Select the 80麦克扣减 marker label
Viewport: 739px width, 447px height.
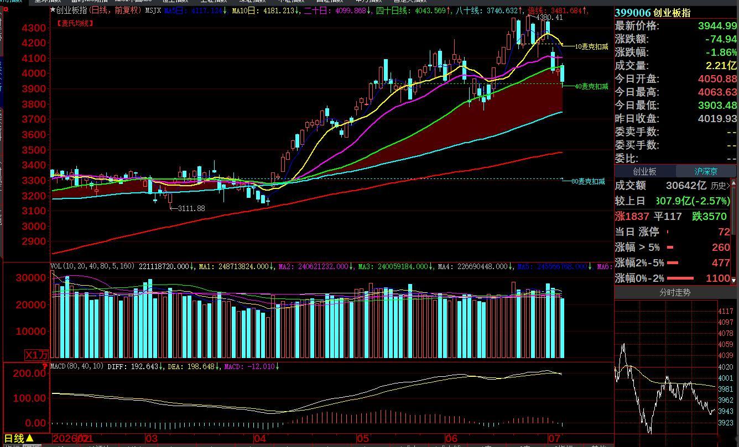pos(588,181)
